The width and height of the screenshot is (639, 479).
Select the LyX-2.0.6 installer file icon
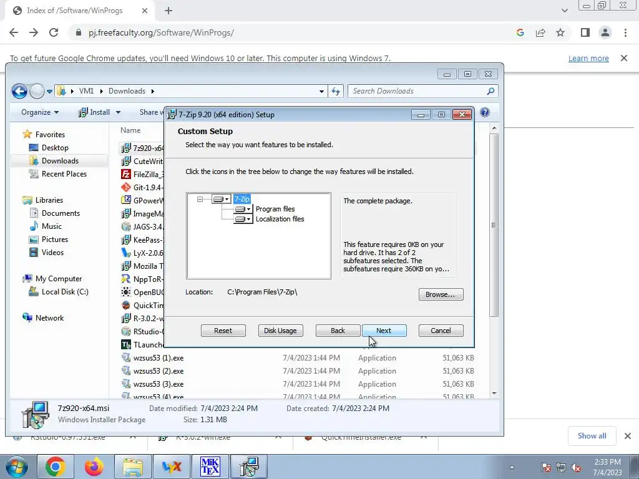tap(126, 253)
